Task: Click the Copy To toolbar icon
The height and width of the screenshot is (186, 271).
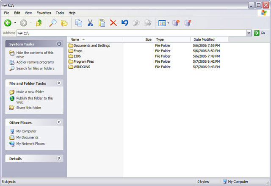Action: point(148,23)
